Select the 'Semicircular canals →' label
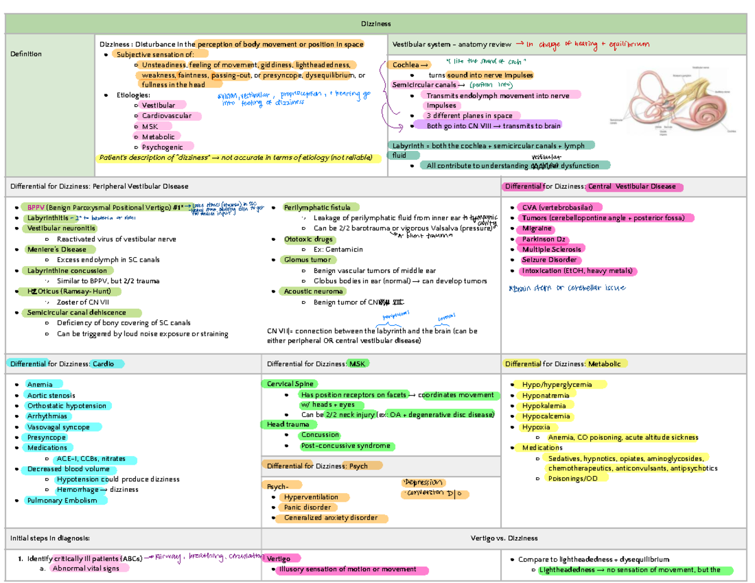The image size is (755, 583). [x=428, y=85]
